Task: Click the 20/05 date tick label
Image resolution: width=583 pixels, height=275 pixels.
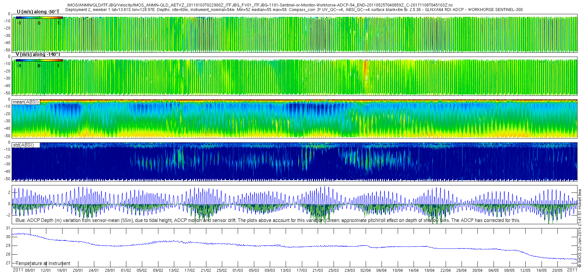Action: tap(557, 270)
